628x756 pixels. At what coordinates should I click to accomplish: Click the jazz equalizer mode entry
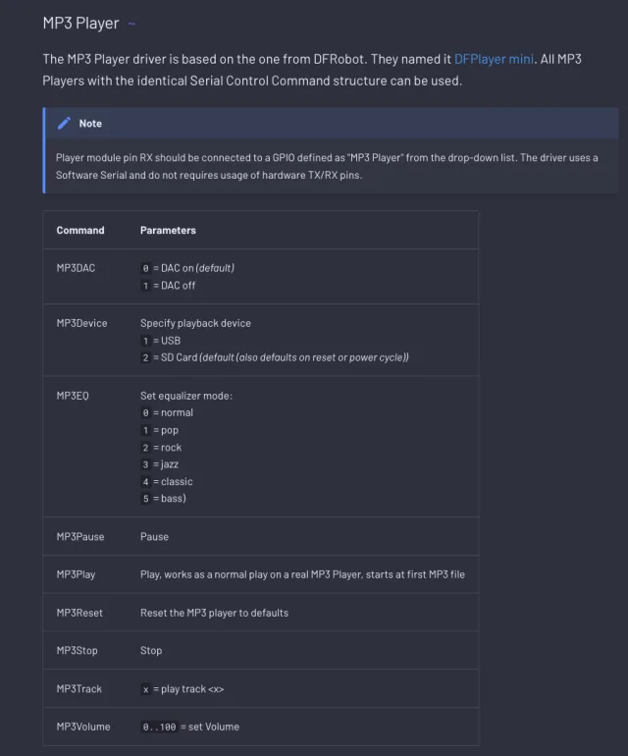tap(169, 464)
